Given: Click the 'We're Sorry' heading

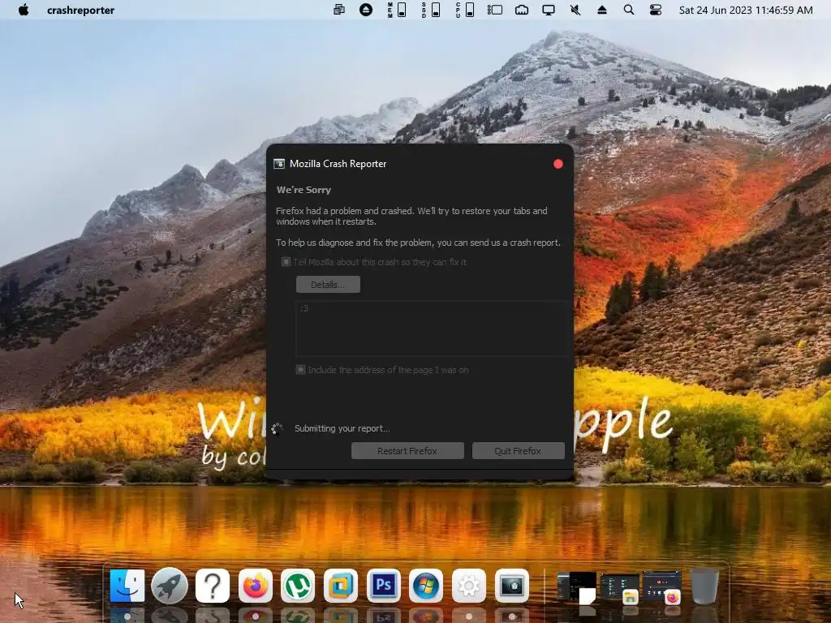Looking at the screenshot, I should pyautogui.click(x=304, y=190).
